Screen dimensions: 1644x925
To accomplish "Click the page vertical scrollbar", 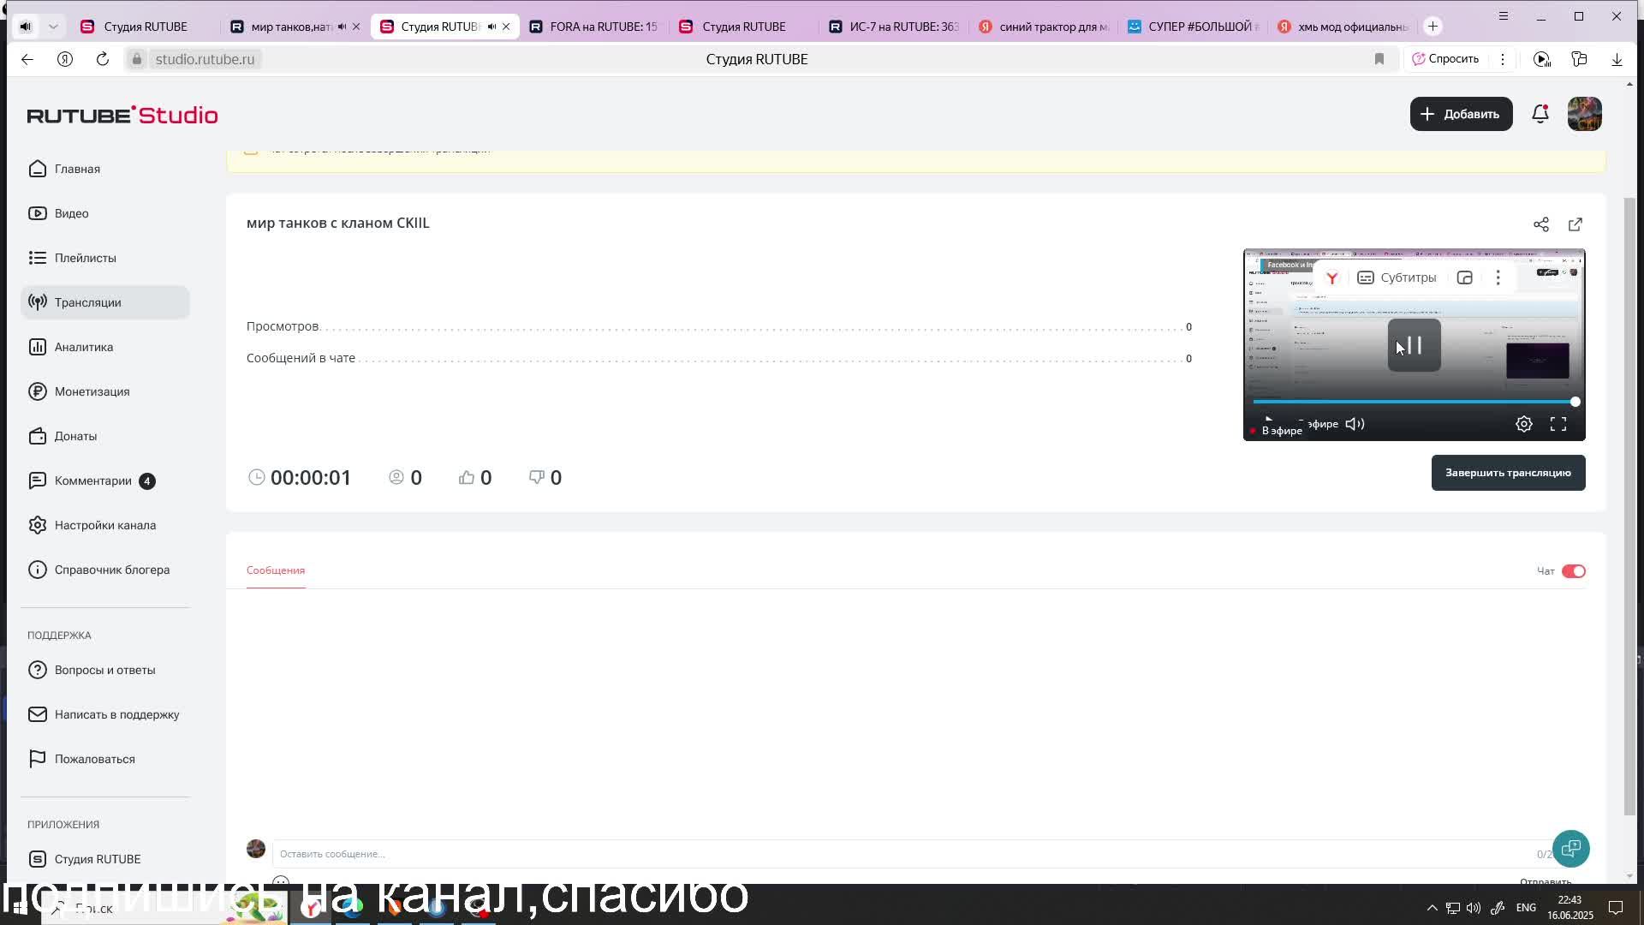I will click(1629, 505).
